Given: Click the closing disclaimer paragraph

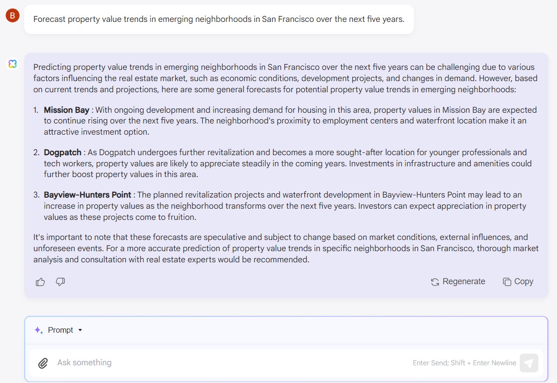Looking at the screenshot, I should coord(286,248).
